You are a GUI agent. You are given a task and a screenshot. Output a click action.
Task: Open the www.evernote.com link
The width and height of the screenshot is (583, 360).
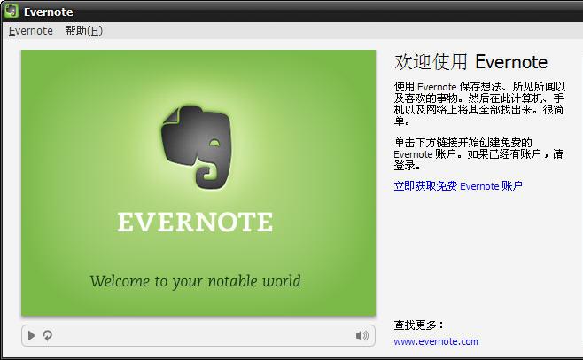tap(435, 341)
